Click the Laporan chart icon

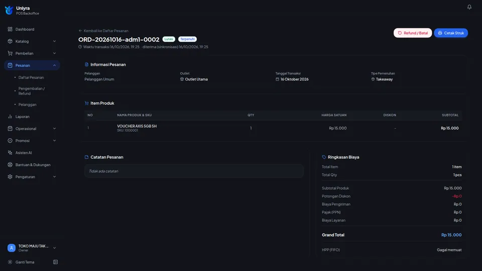tap(10, 116)
